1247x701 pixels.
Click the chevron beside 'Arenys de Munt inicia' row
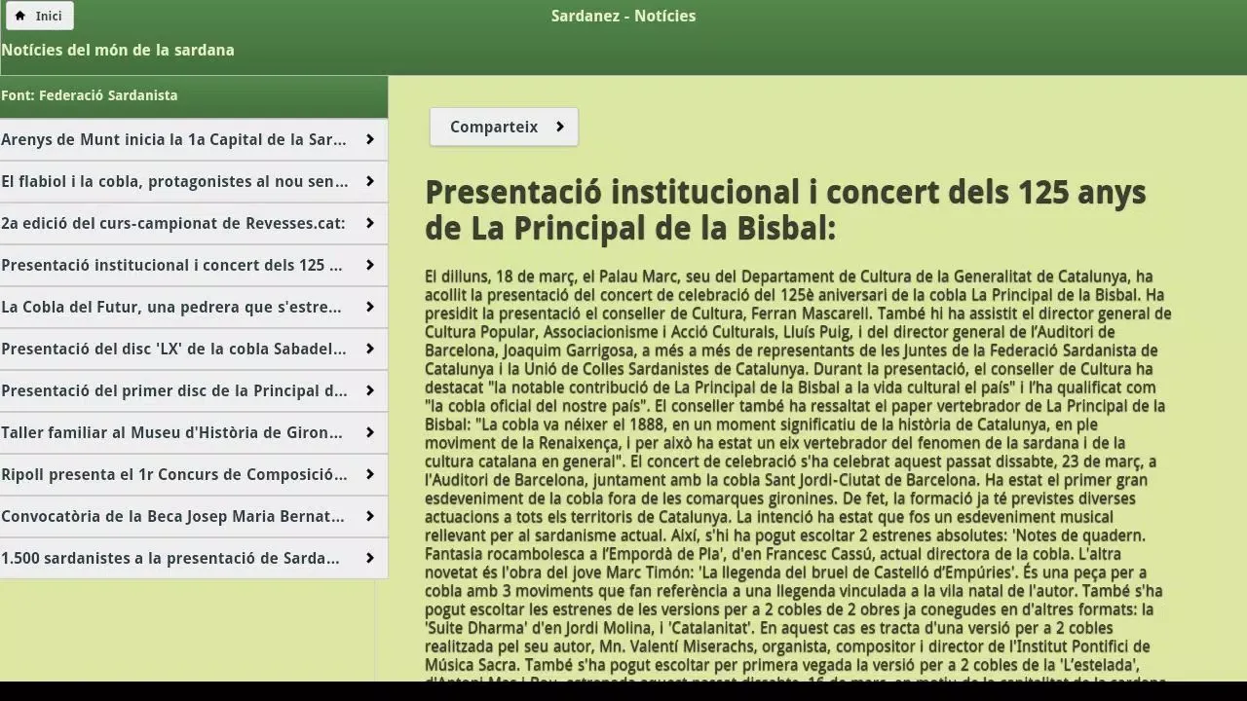pyautogui.click(x=370, y=139)
